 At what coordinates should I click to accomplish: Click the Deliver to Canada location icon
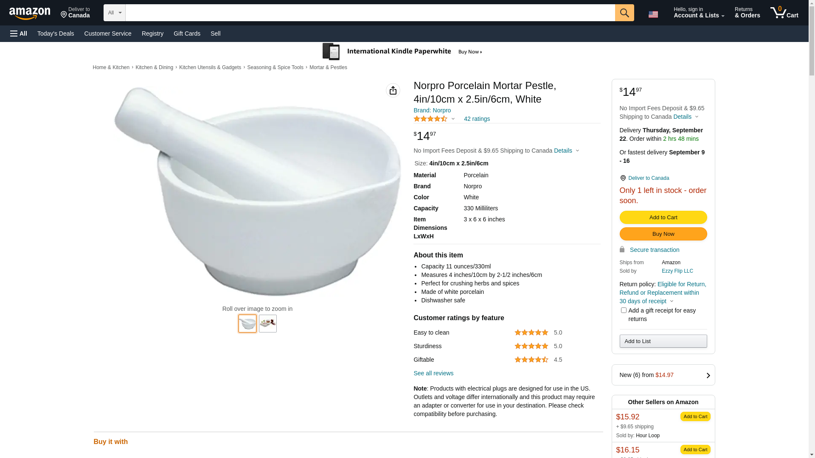tap(623, 178)
